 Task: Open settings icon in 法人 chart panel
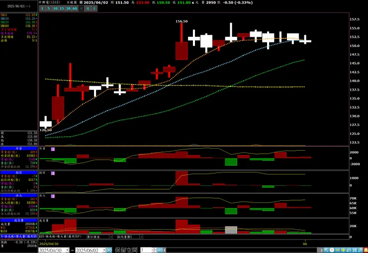pos(53,196)
